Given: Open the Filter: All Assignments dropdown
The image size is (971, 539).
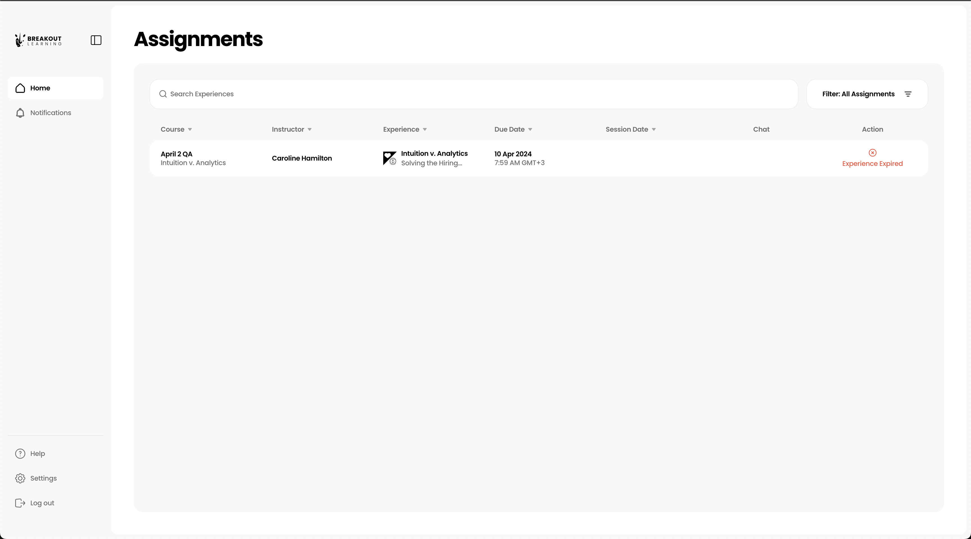Looking at the screenshot, I should 866,94.
